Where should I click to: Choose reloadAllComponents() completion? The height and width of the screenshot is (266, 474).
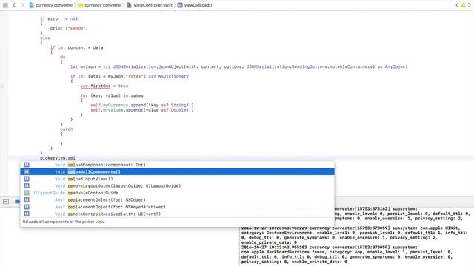(177, 172)
